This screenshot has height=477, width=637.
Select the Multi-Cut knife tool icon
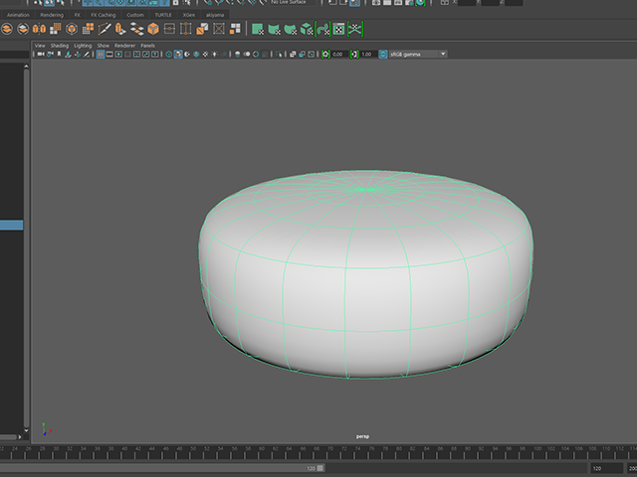point(104,29)
